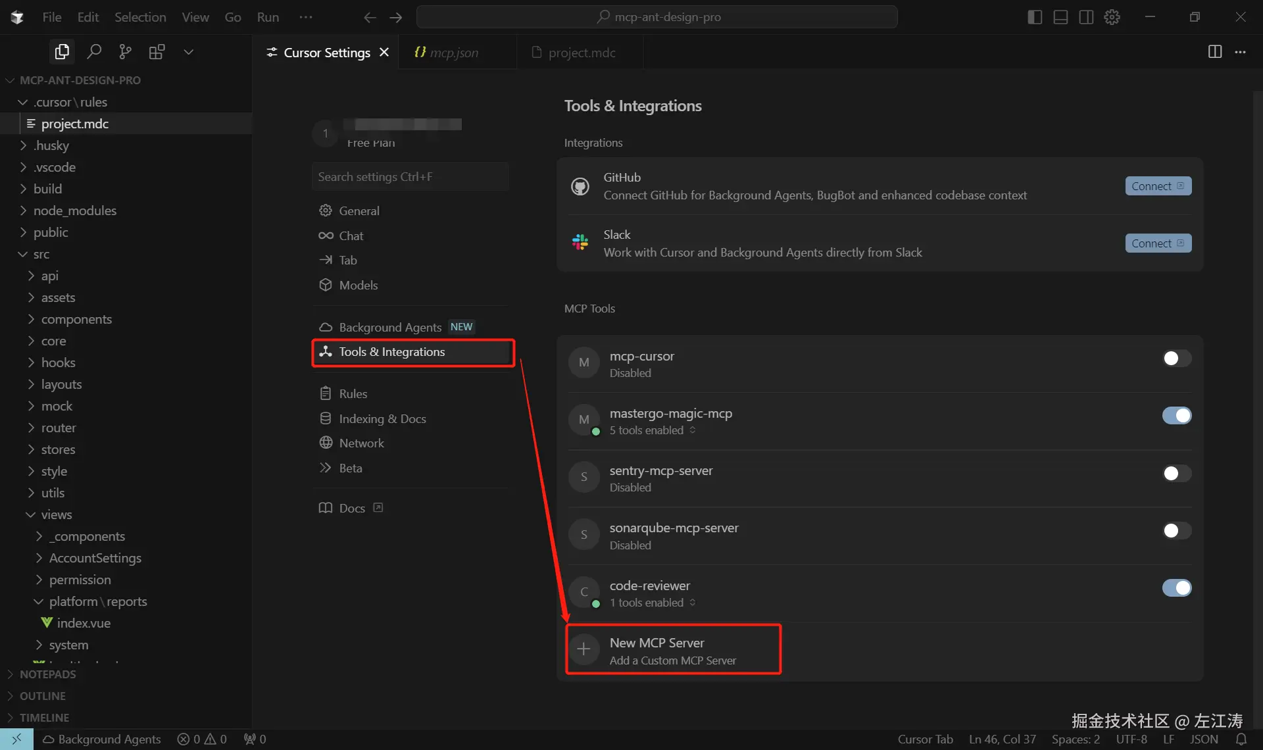Viewport: 1263px width, 750px height.
Task: Enable the sonarqube-mcp-server toggle
Action: 1176,531
